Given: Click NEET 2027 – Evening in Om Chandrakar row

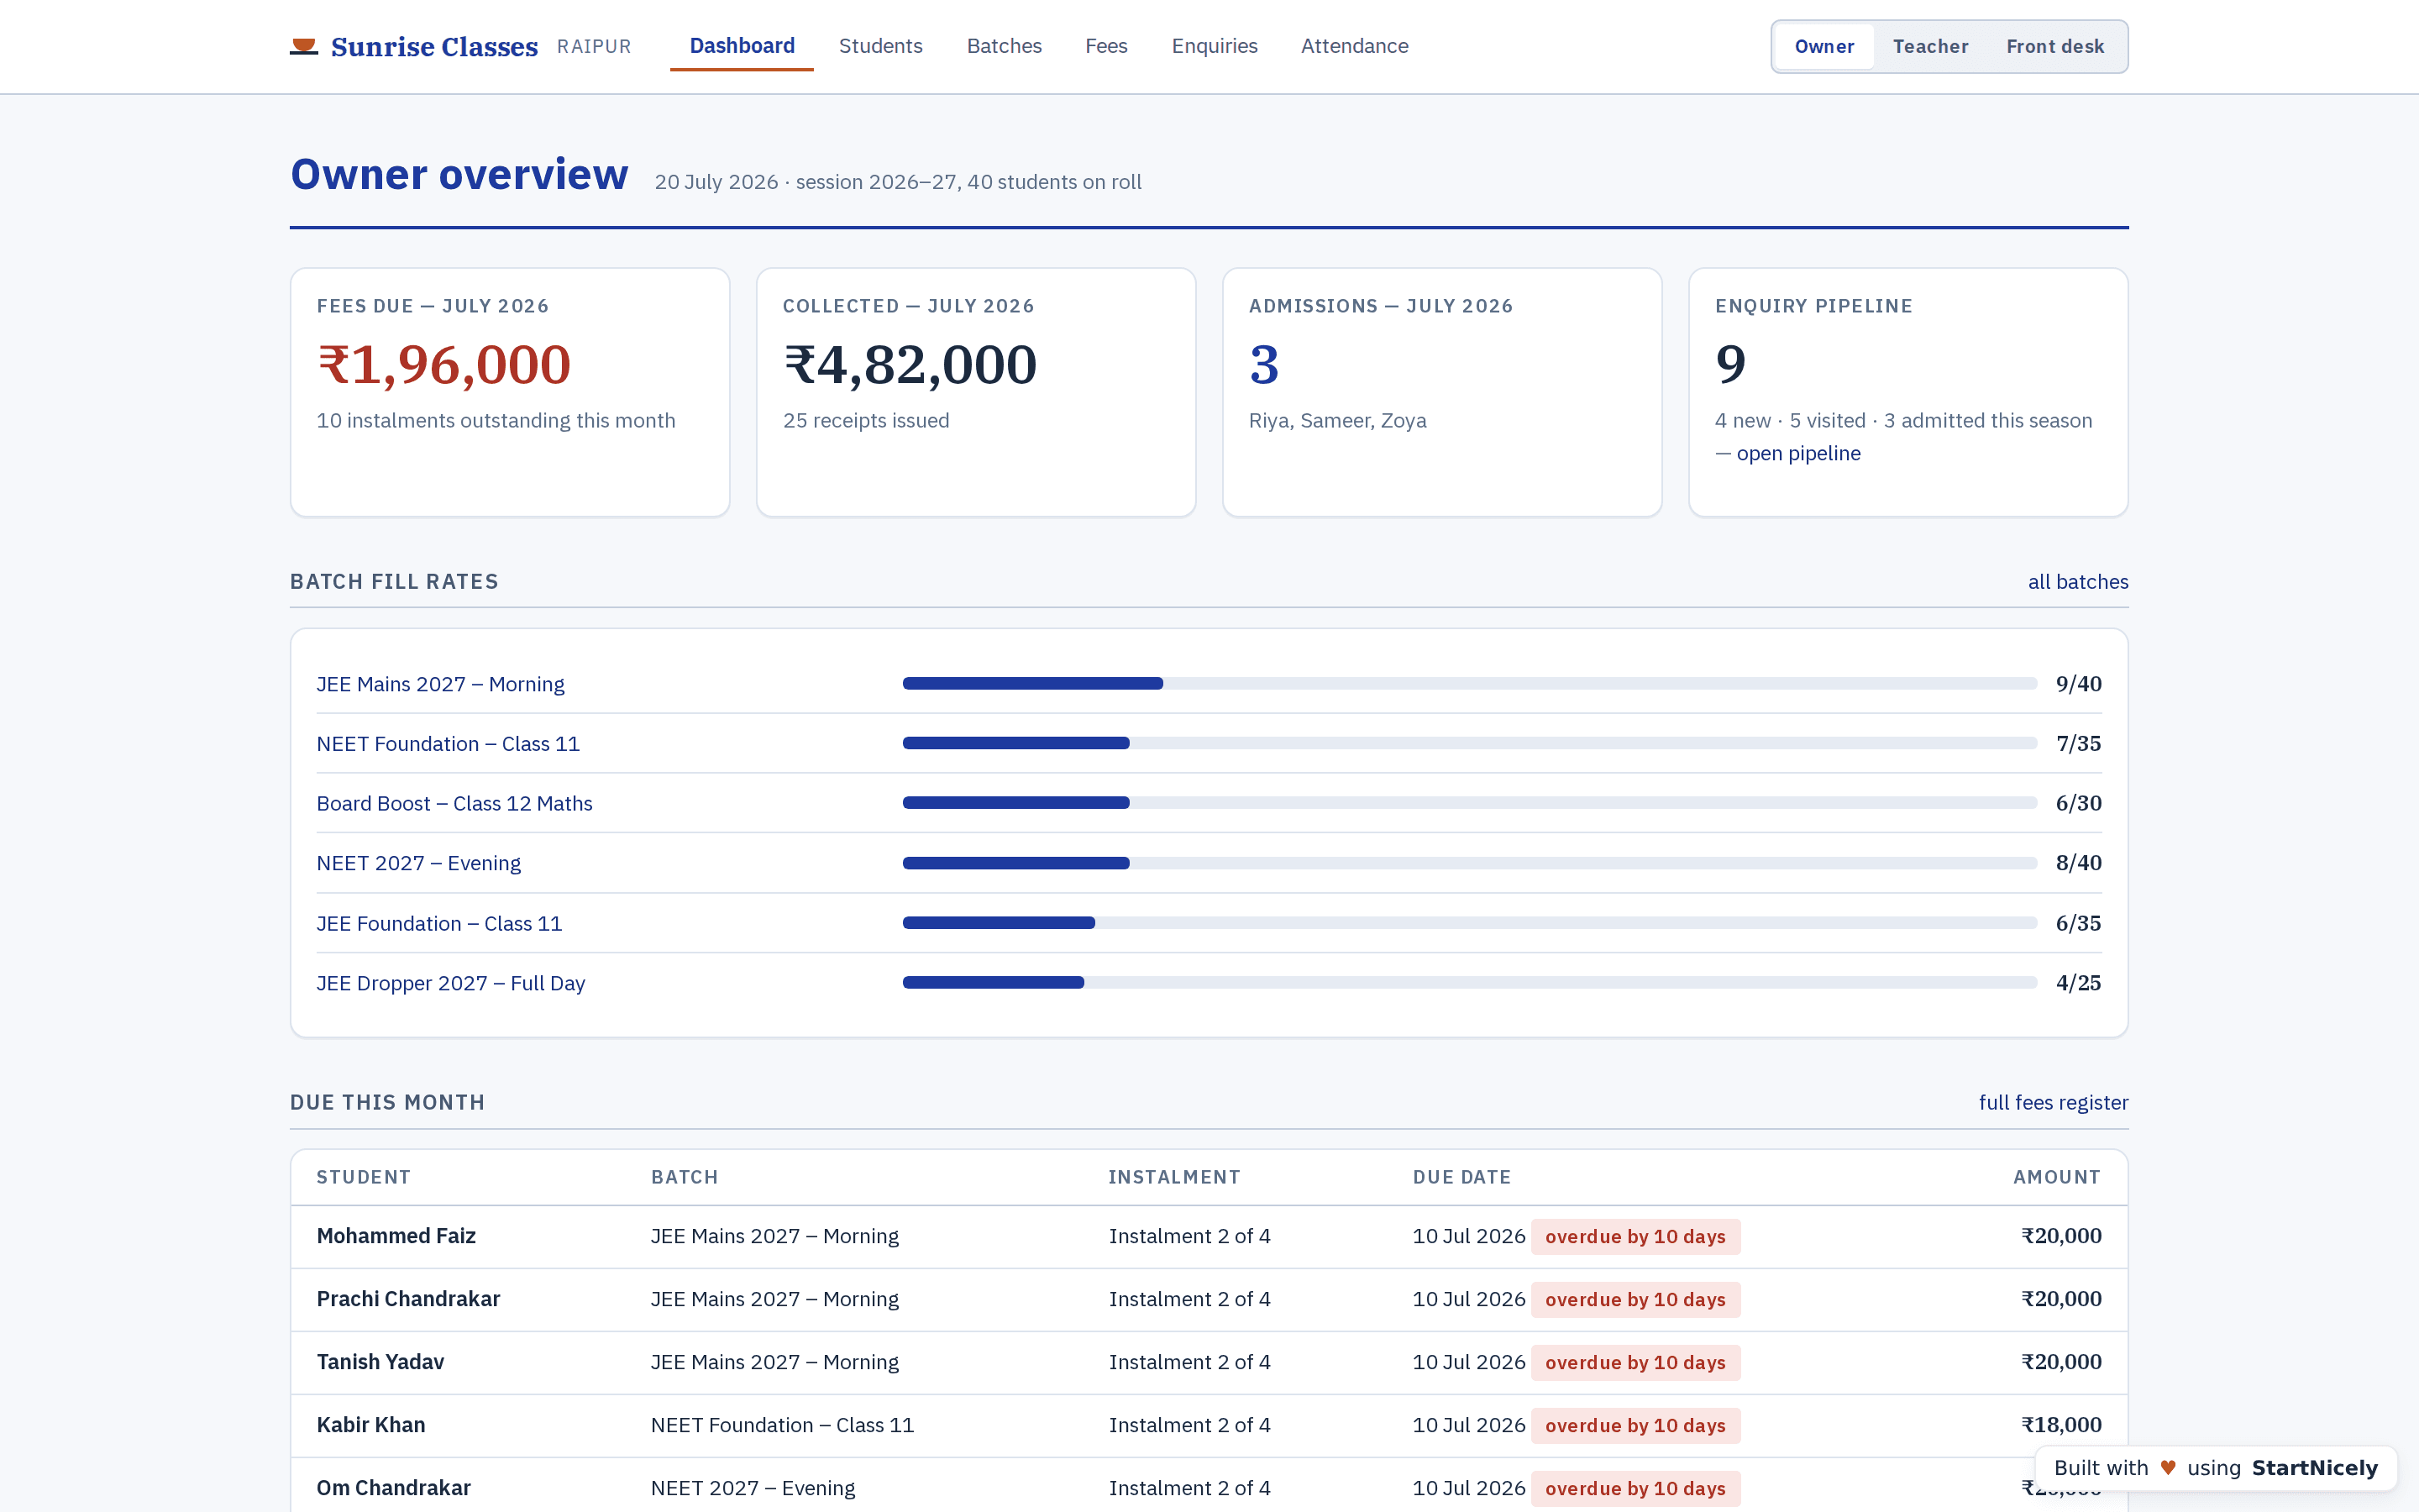Looking at the screenshot, I should pyautogui.click(x=753, y=1488).
